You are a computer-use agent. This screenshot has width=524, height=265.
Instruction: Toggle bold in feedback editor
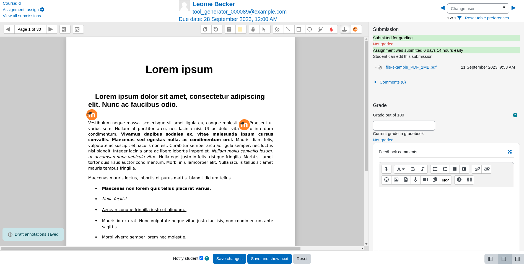tap(413, 169)
